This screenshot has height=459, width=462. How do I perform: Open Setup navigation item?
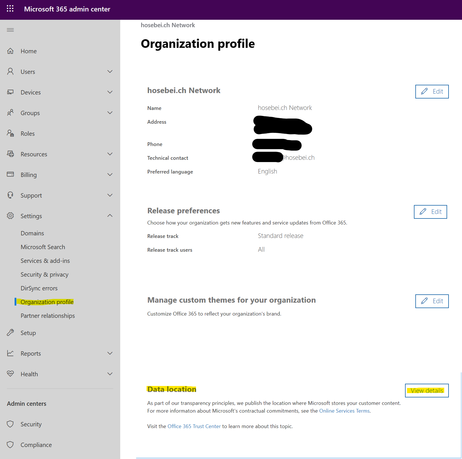click(x=28, y=333)
